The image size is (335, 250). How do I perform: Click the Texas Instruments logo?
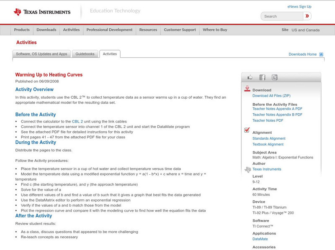coord(42,11)
